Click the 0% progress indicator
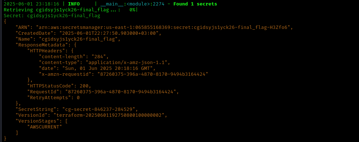The width and height of the screenshot is (359, 142). [x=132, y=10]
